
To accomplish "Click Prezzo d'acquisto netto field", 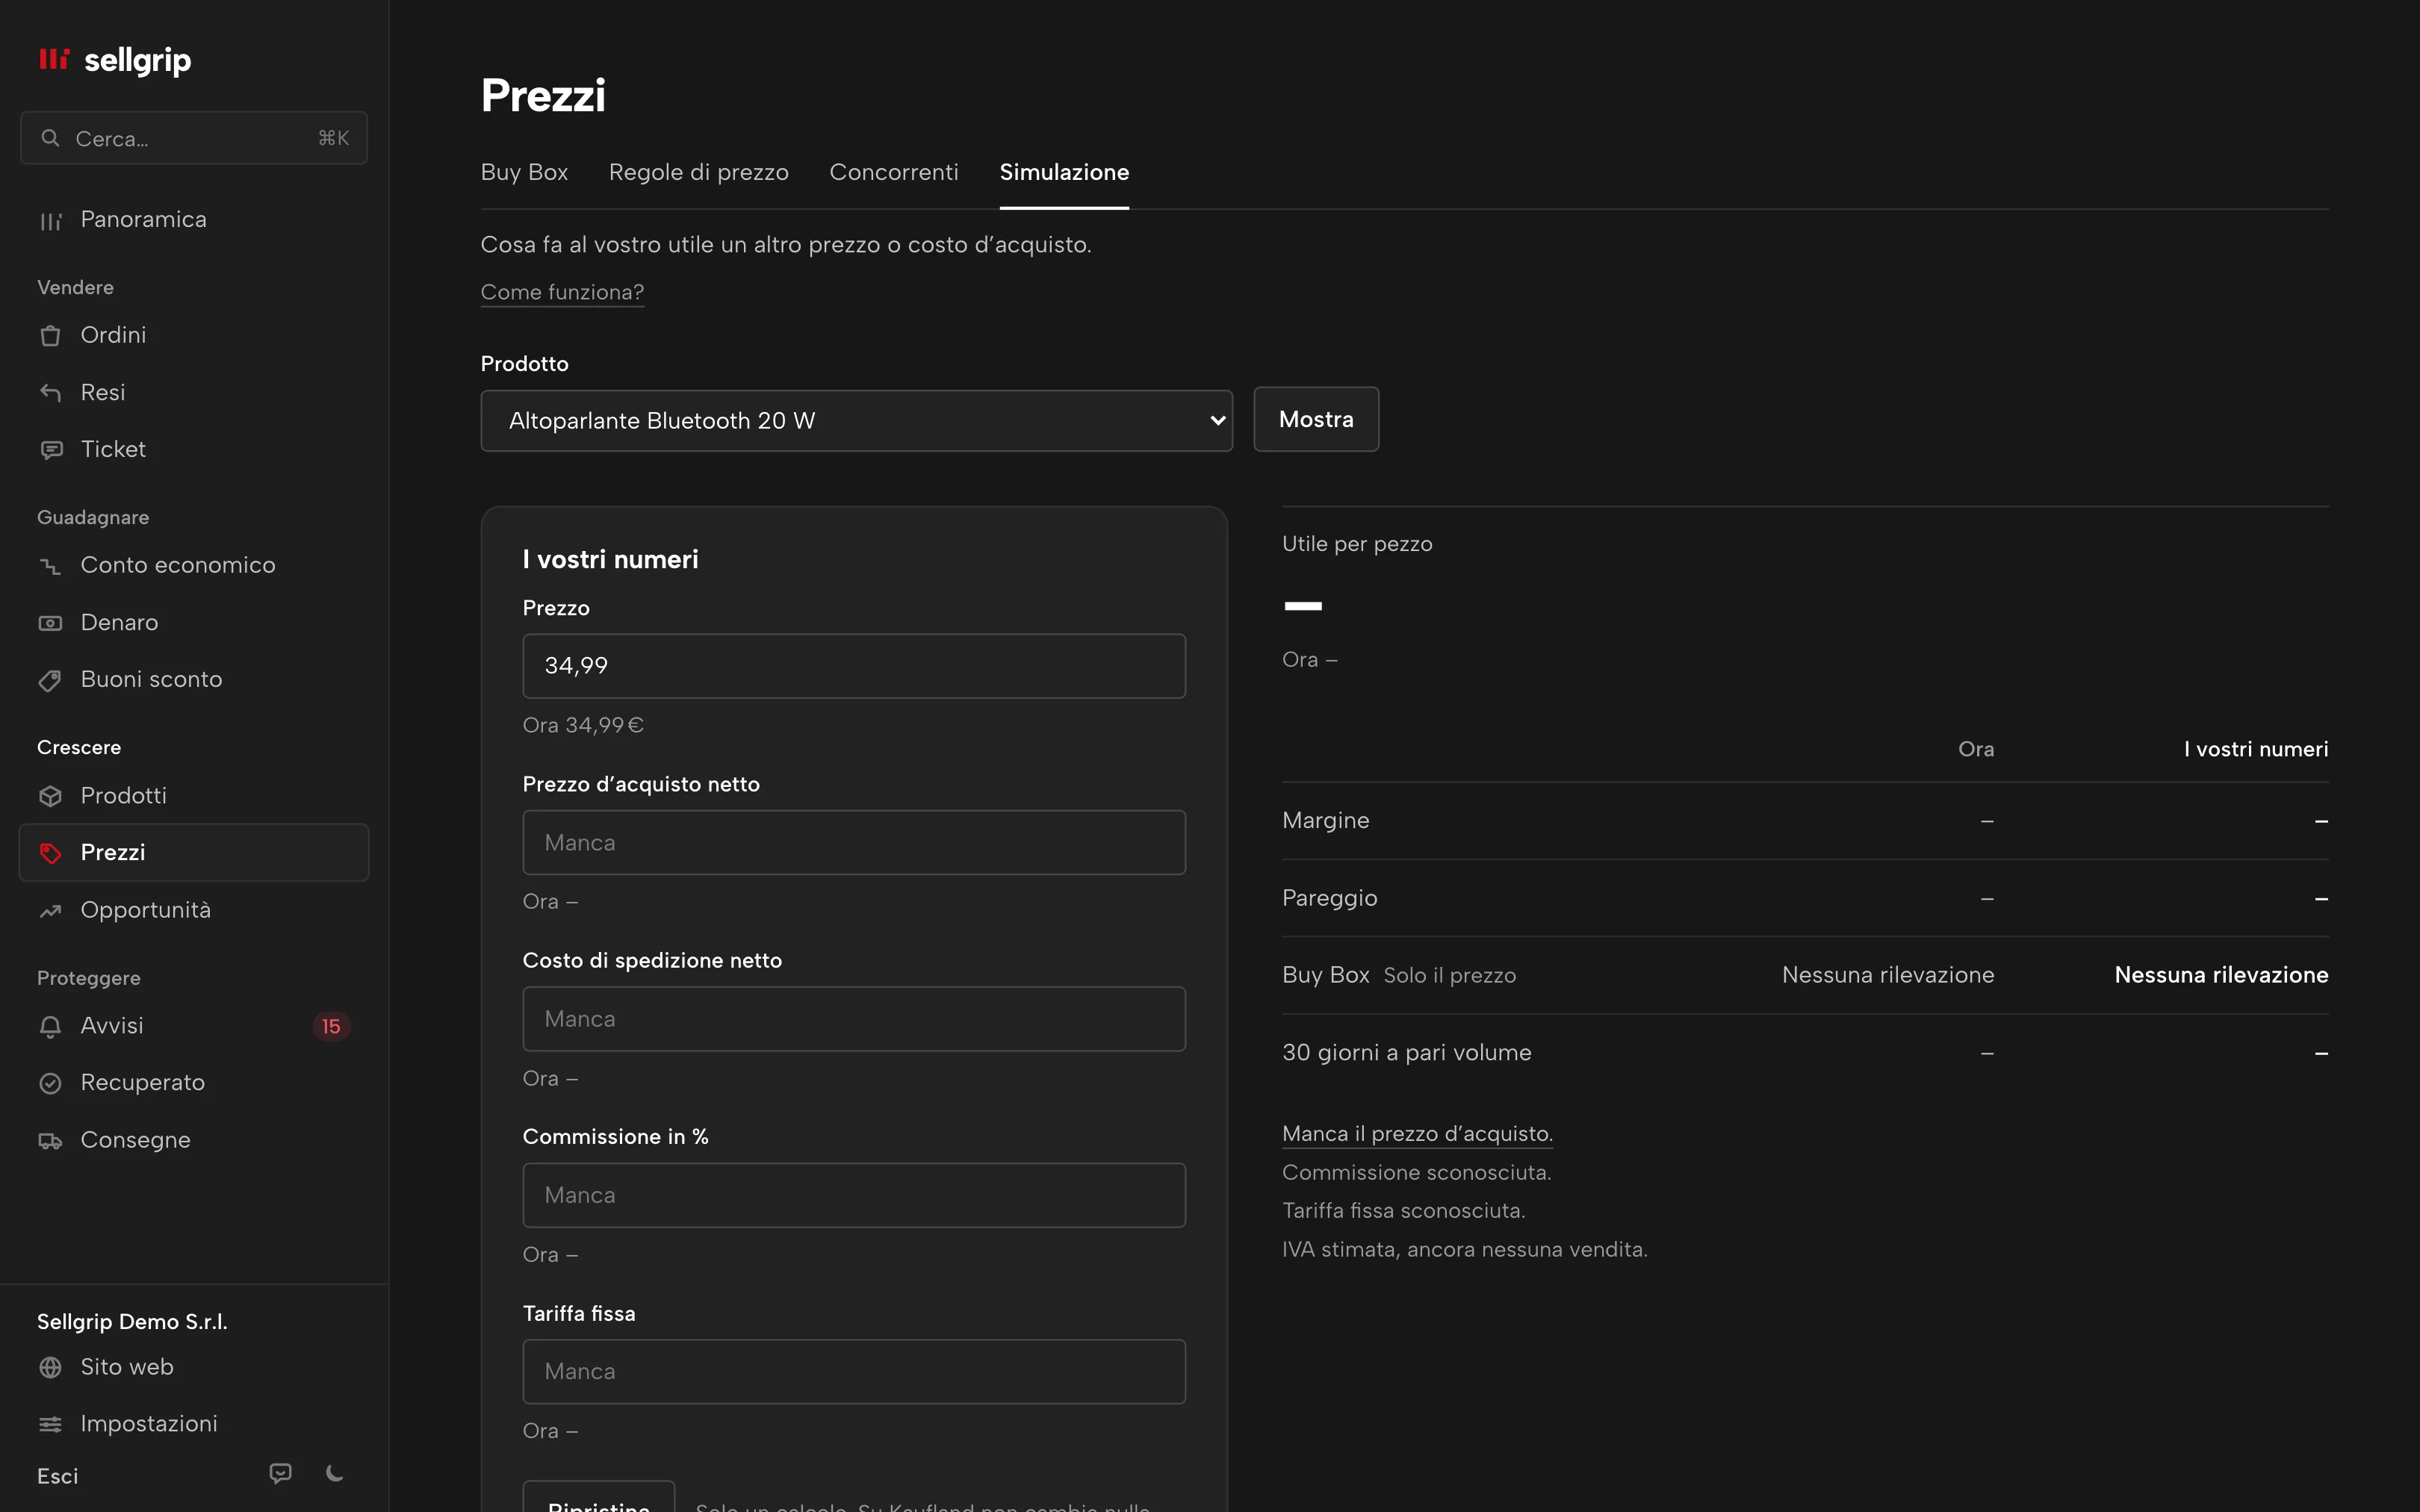I will click(854, 843).
